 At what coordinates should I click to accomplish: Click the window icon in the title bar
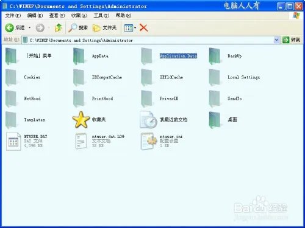coord(5,6)
